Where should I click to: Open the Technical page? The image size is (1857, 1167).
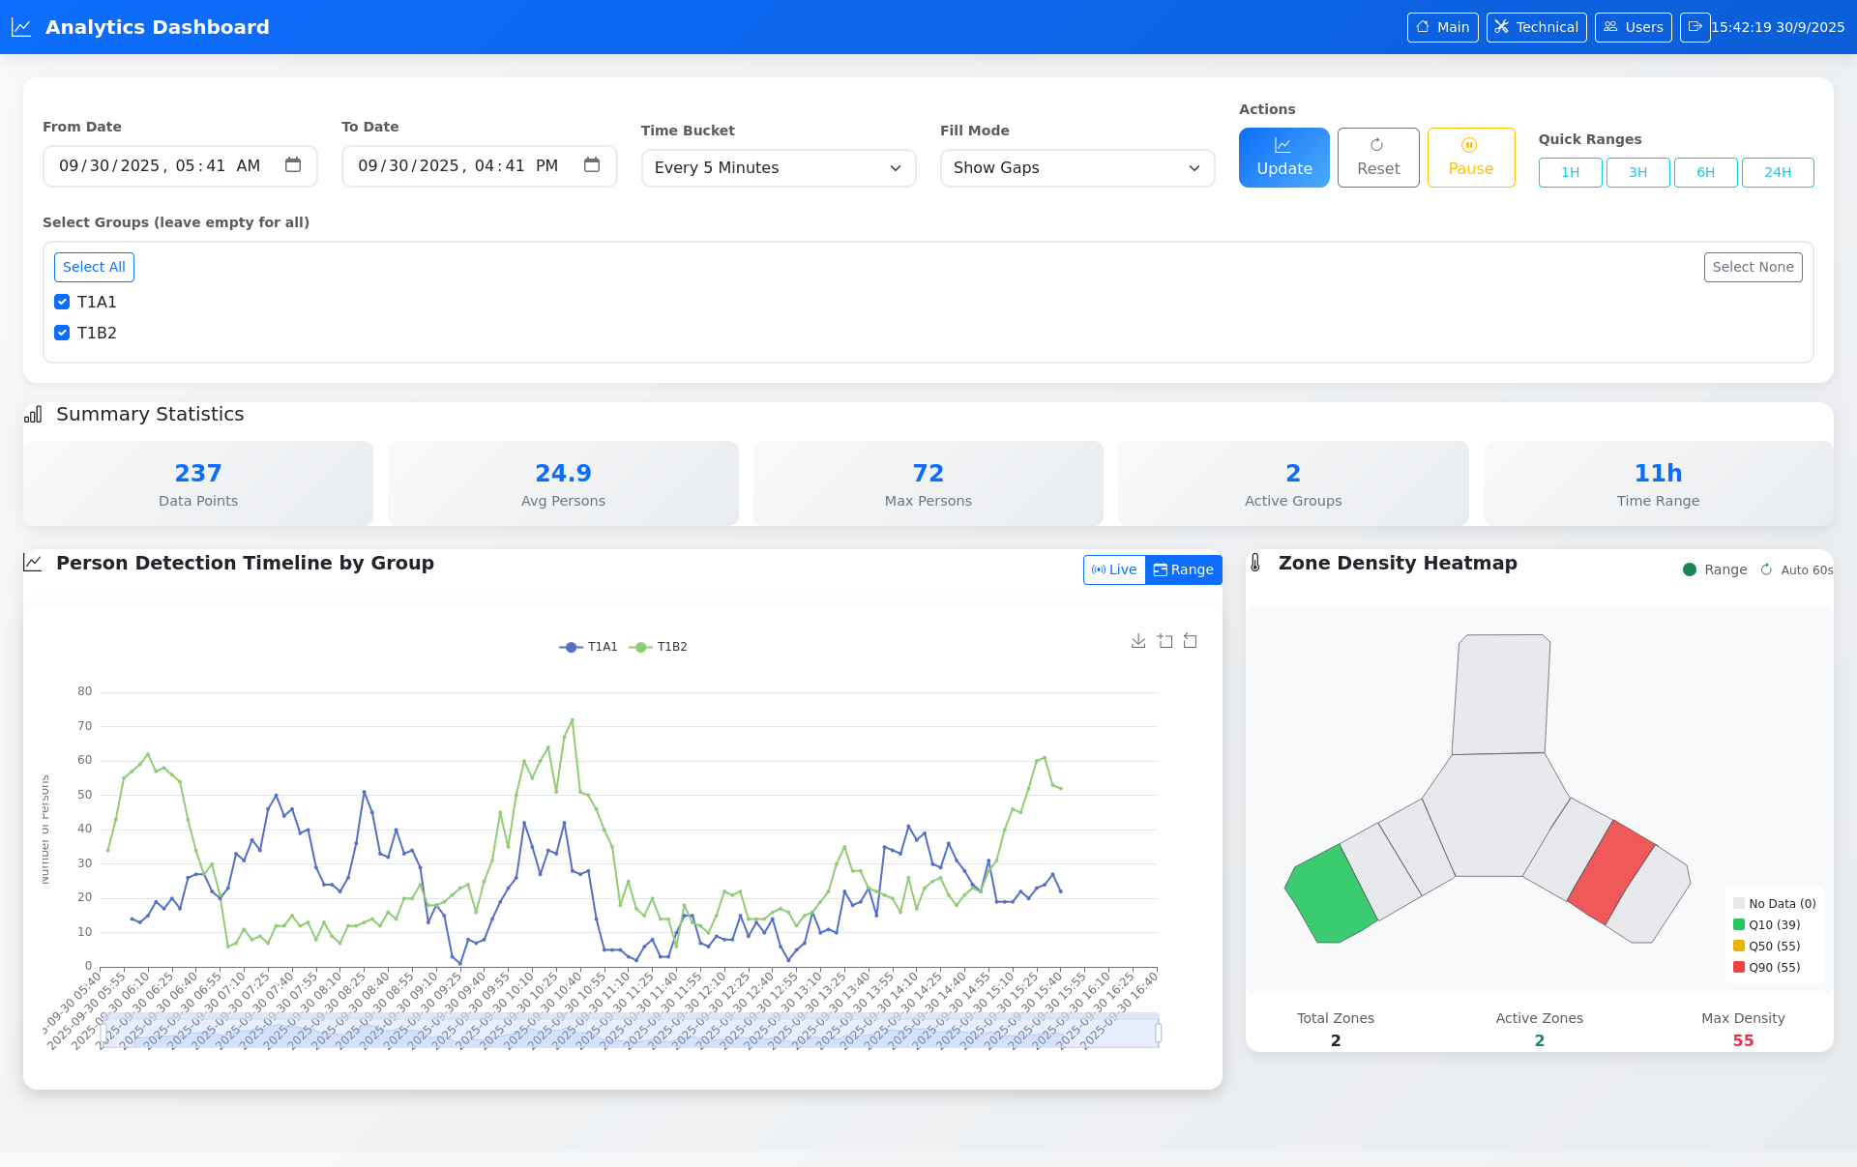[1536, 27]
